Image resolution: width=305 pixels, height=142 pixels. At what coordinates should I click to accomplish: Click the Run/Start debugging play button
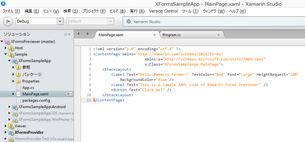pos(8,21)
